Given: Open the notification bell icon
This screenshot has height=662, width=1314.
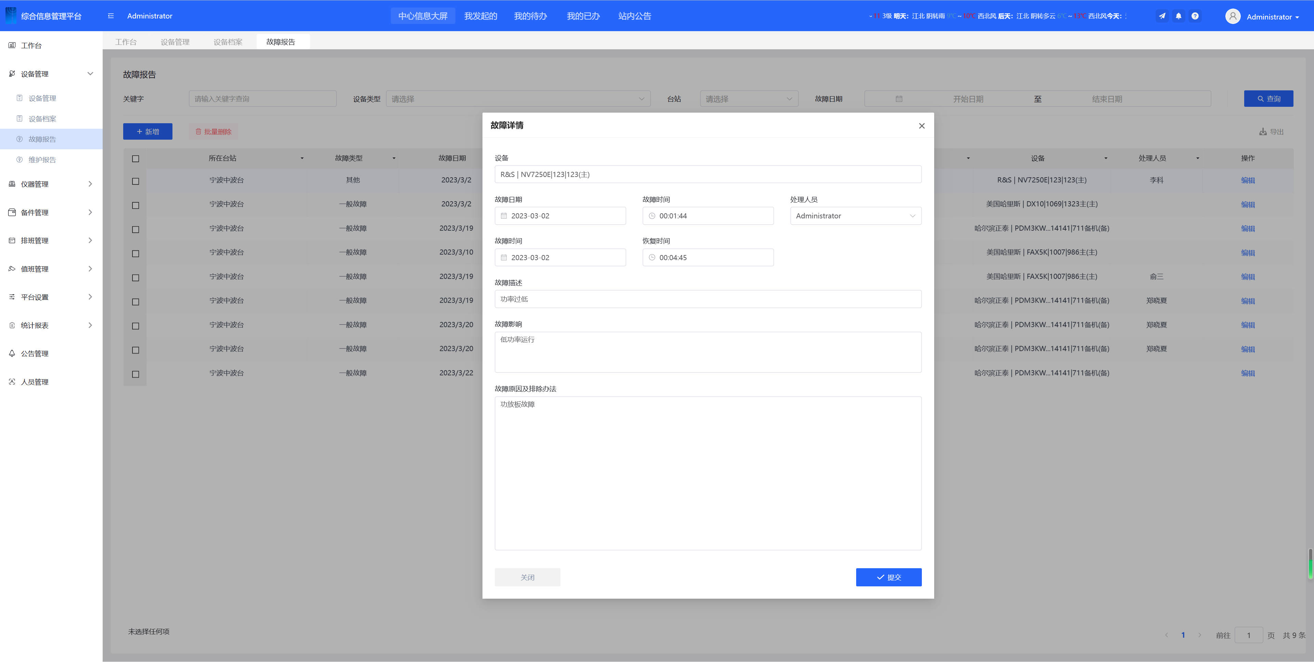Looking at the screenshot, I should pos(1178,16).
